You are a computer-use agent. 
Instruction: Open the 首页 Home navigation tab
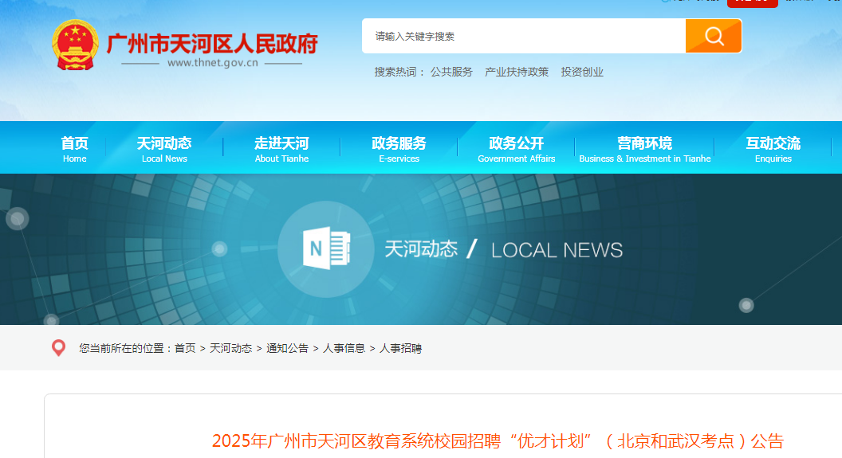coord(74,148)
